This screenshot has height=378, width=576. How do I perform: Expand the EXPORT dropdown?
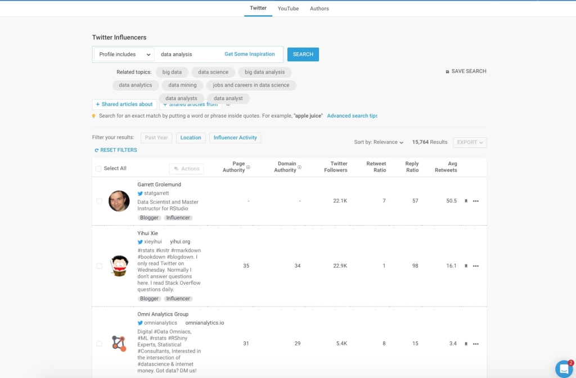[469, 142]
